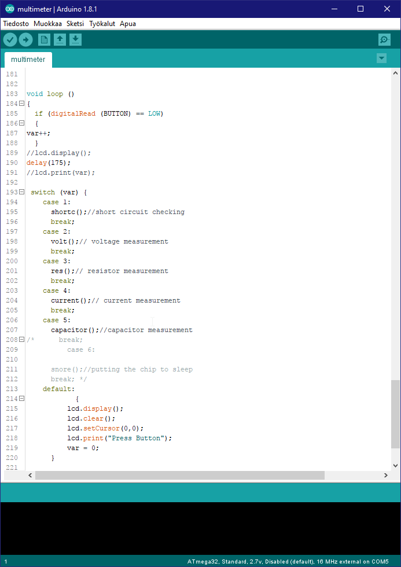Click 'shortc();' call on line 195
401x567 pixels.
coord(69,212)
